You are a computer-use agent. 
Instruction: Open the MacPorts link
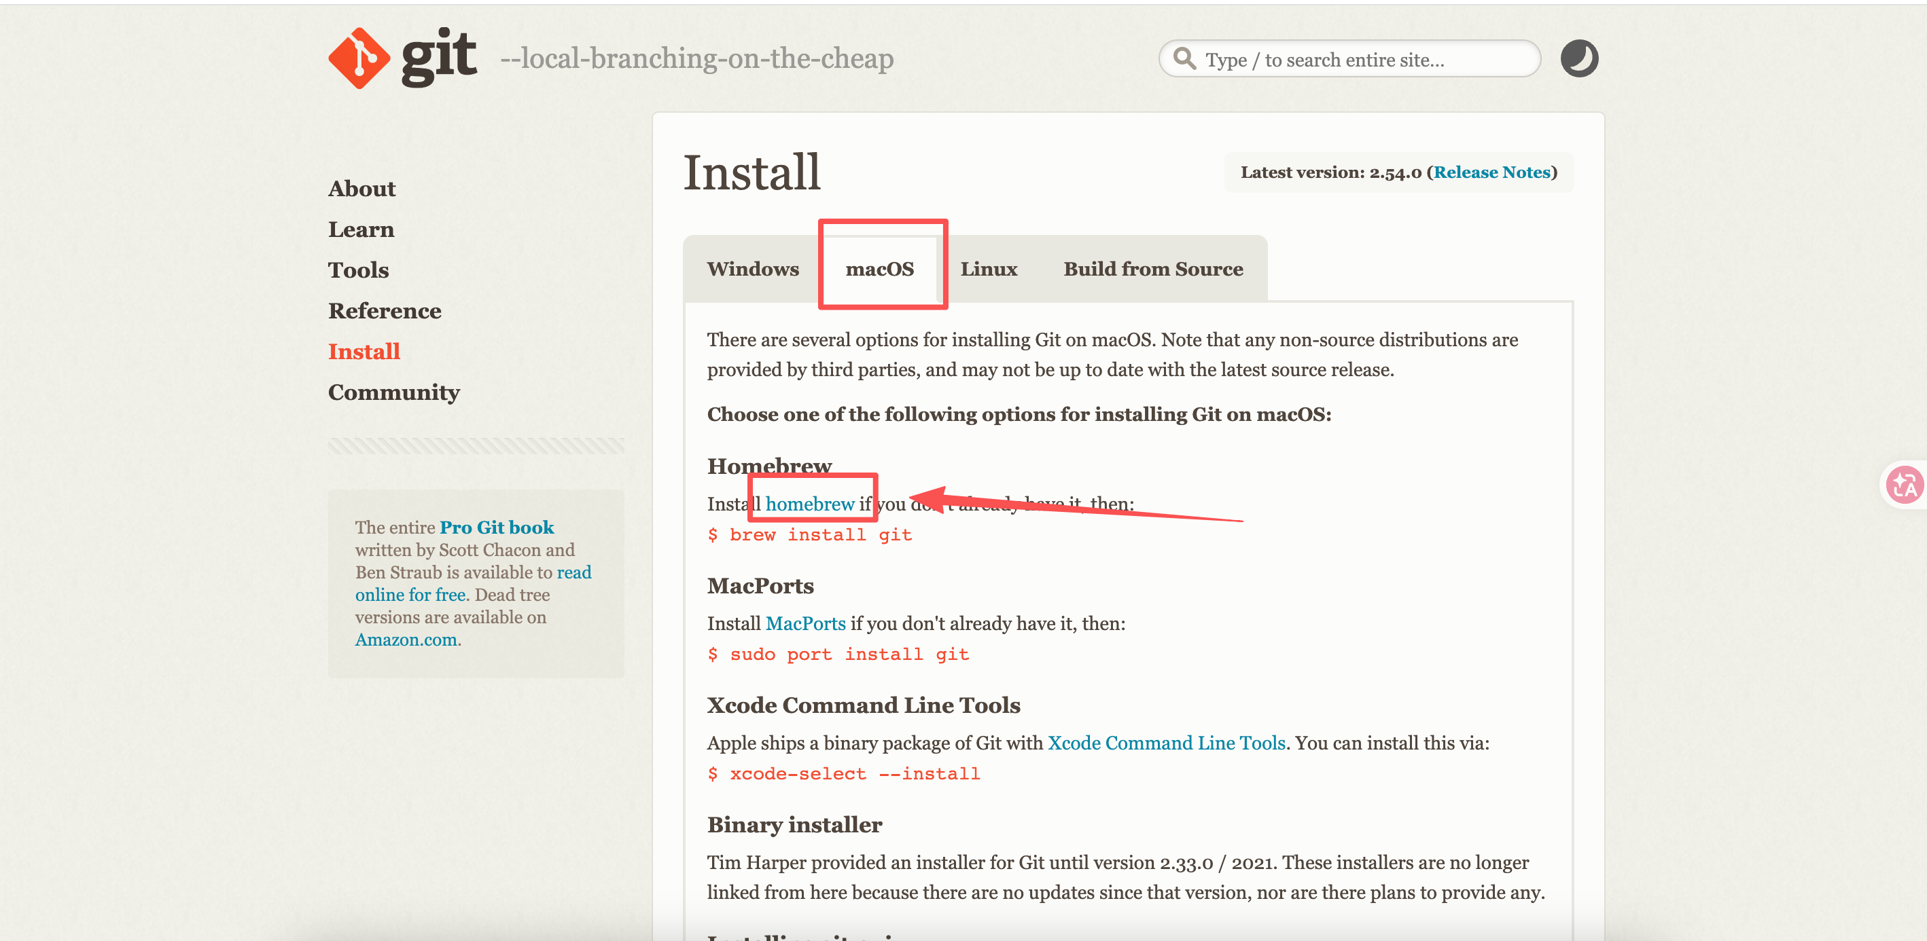pos(805,624)
